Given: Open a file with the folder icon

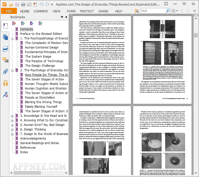Looking at the screenshot, I should [11, 5].
